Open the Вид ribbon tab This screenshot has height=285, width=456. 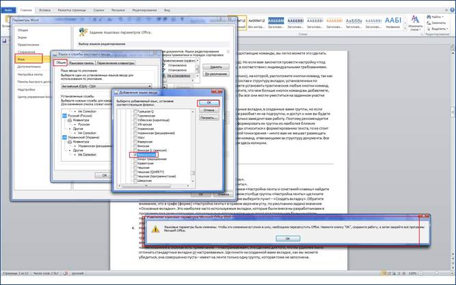coord(167,10)
